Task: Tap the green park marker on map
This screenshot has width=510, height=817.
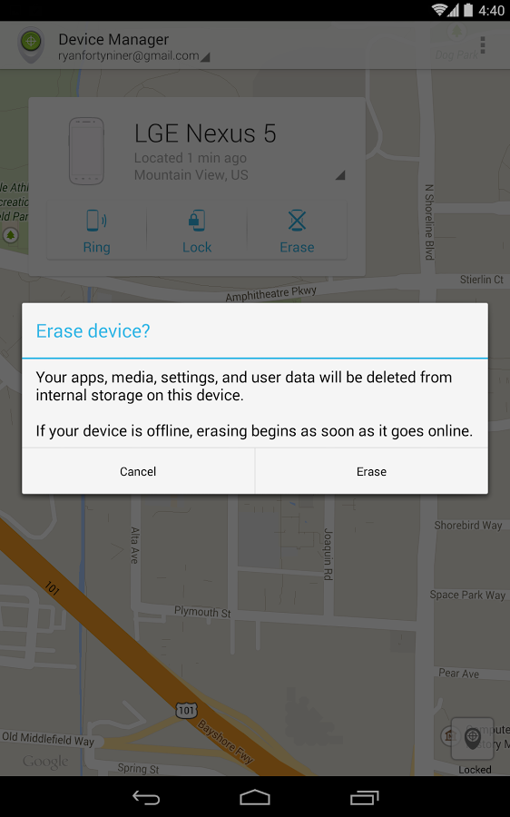Action: coord(10,235)
